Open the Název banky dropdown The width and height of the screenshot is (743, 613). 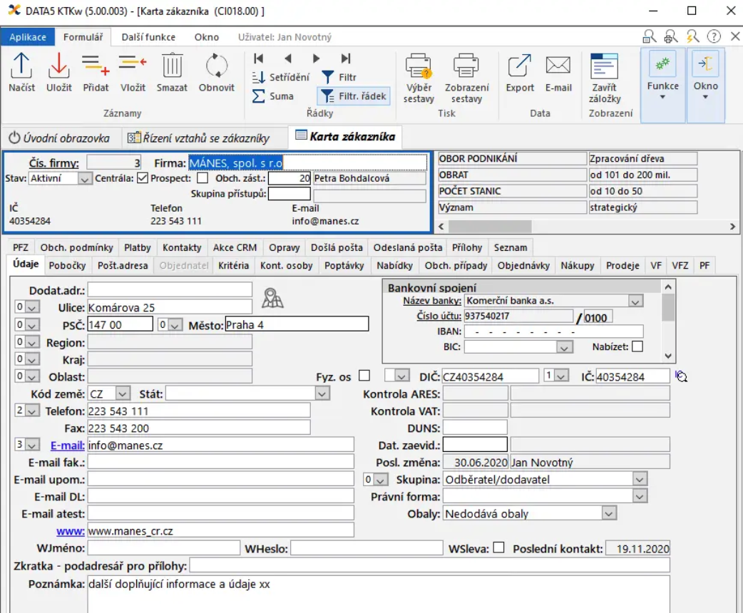[635, 302]
